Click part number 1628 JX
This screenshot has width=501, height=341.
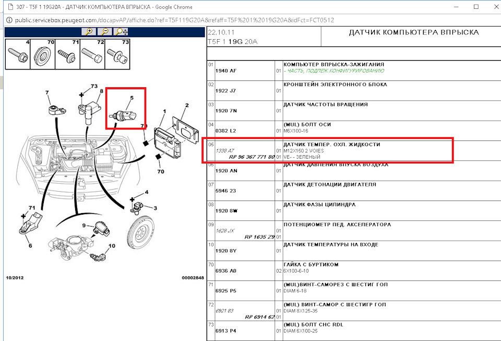pyautogui.click(x=225, y=231)
